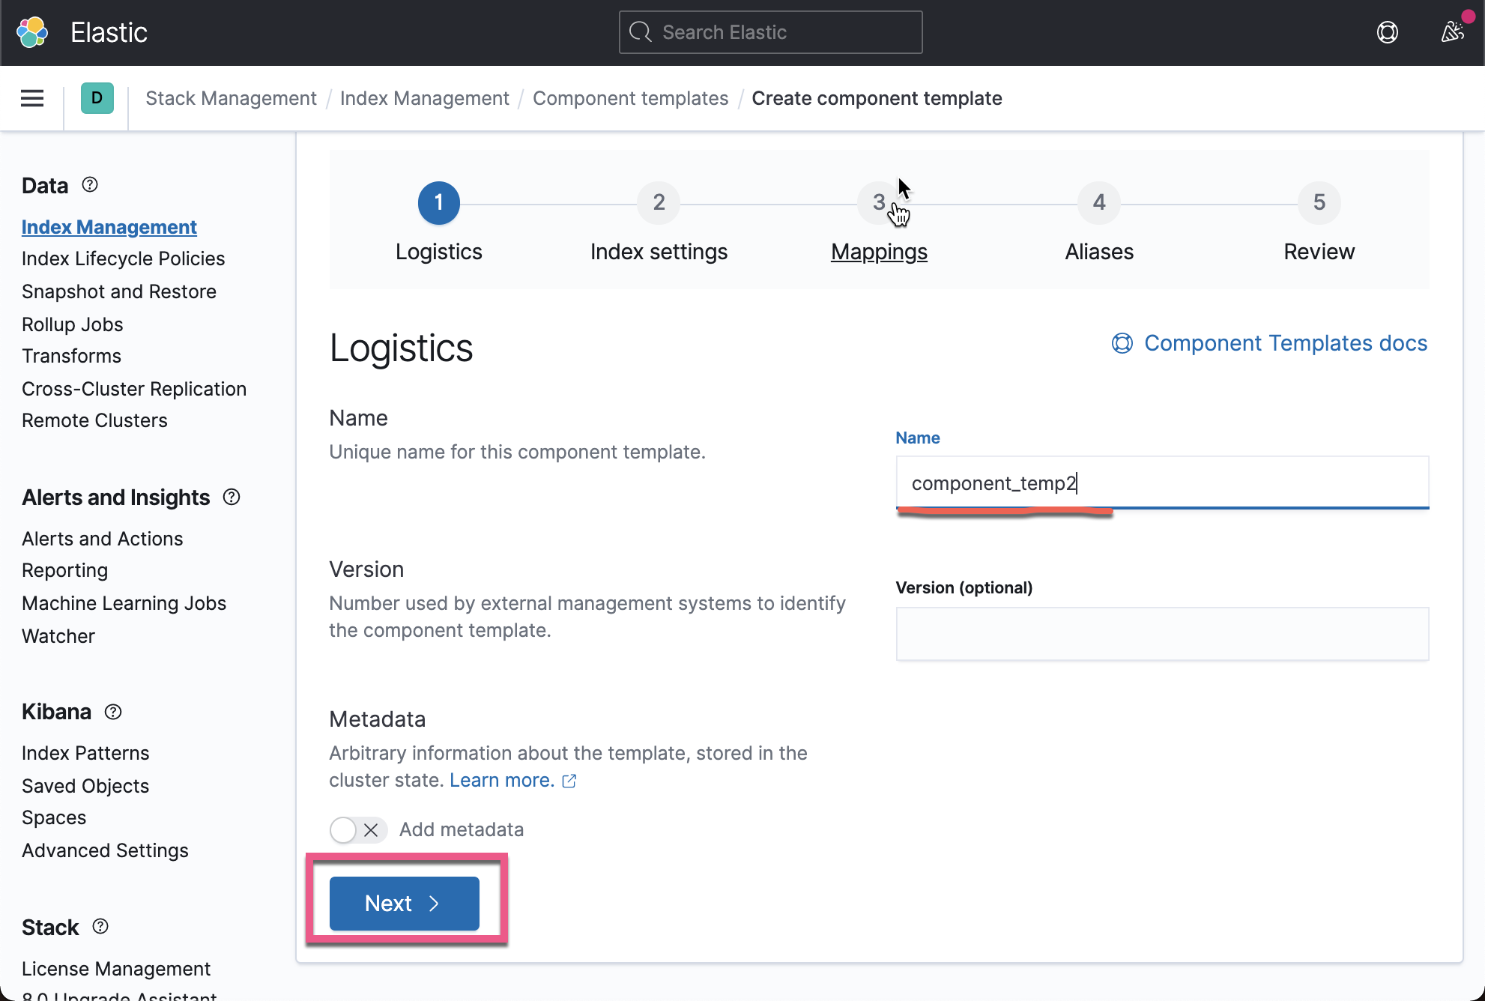Click the X next to the metadata toggle
Screen dimensions: 1485x1001
tap(370, 829)
